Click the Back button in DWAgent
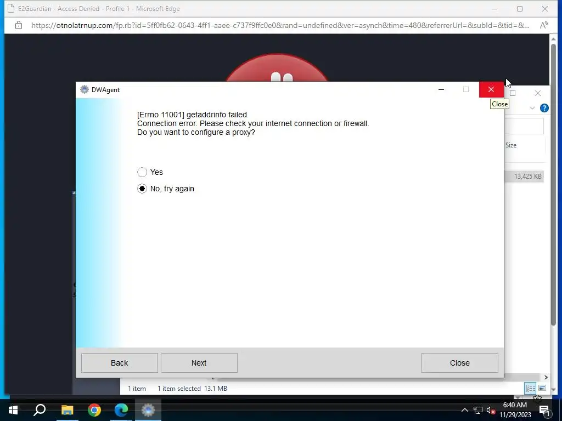This screenshot has width=562, height=421. [119, 363]
